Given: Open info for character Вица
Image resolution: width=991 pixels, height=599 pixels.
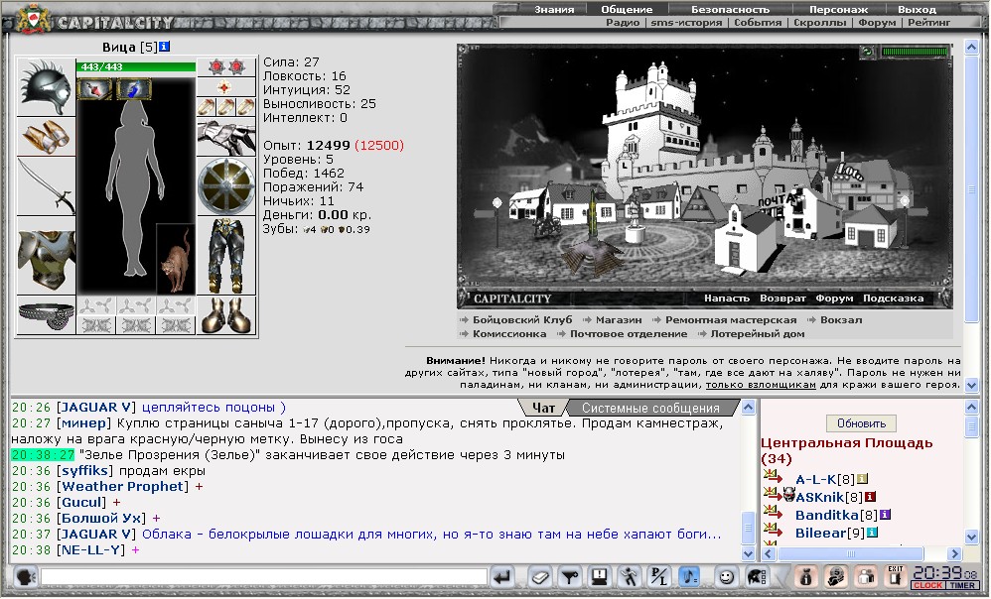Looking at the screenshot, I should click(x=164, y=47).
